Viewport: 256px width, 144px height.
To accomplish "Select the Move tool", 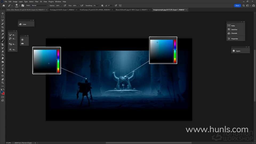I will click(x=3, y=13).
